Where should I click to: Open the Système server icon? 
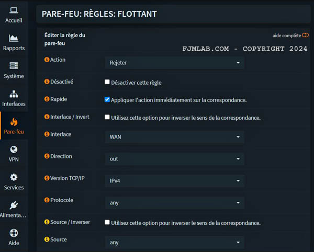coord(14,66)
